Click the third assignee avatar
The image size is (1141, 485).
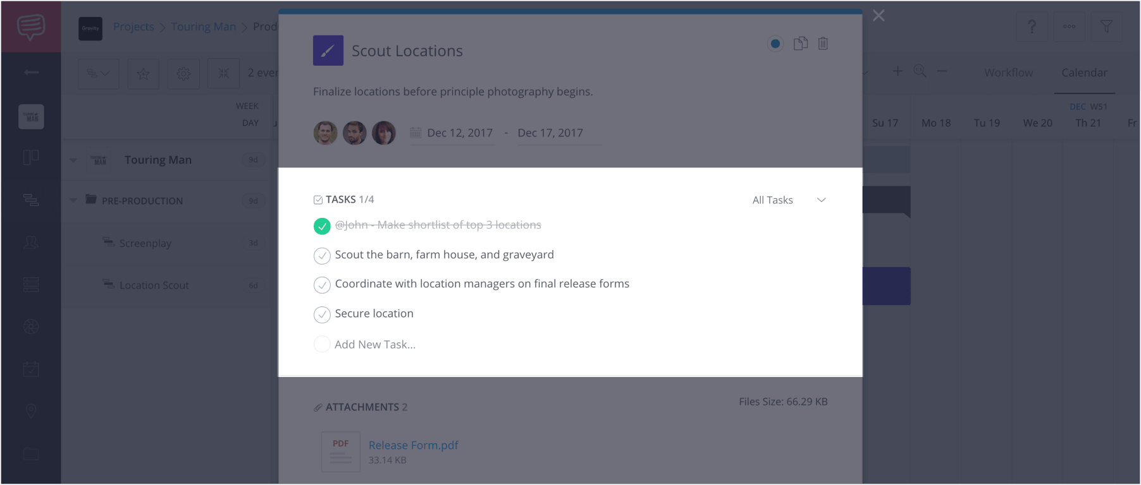click(x=384, y=133)
